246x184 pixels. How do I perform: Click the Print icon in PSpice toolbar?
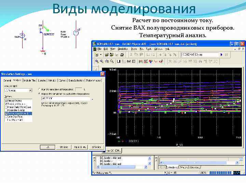122,55
